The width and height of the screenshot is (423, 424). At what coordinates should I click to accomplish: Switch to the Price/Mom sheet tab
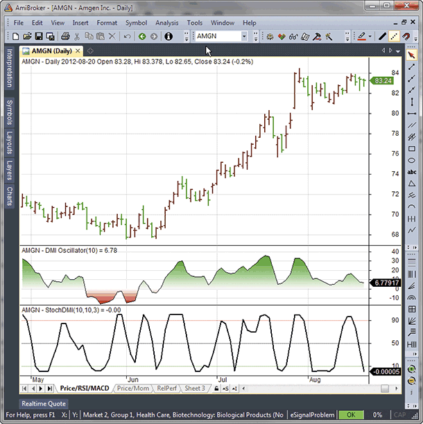[x=132, y=389]
